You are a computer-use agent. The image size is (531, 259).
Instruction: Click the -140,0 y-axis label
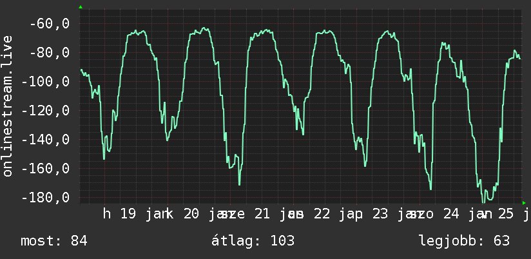tap(45, 140)
